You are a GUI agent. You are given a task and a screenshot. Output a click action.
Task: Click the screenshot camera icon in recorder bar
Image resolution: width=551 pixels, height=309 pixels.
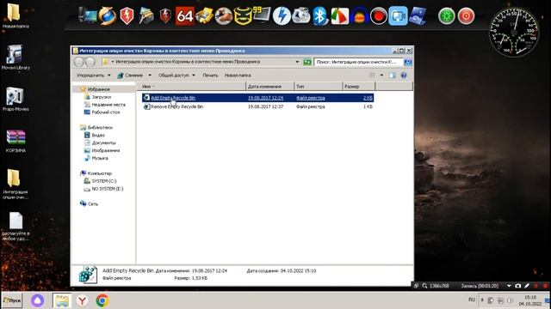(518, 286)
